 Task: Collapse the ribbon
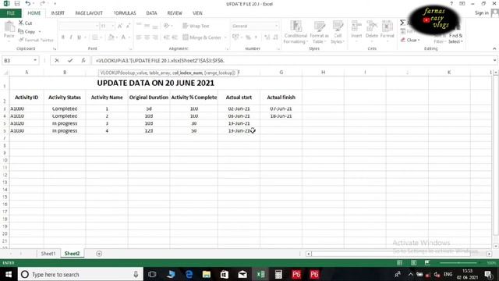pos(494,48)
